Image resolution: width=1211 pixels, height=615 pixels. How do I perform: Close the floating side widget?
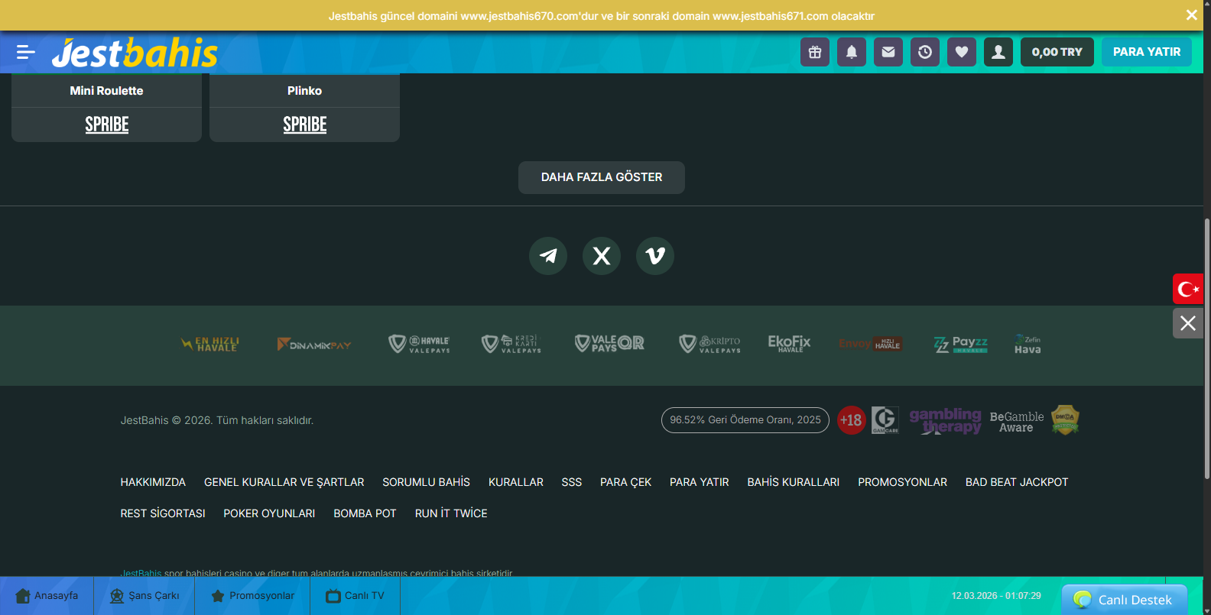pyautogui.click(x=1188, y=323)
